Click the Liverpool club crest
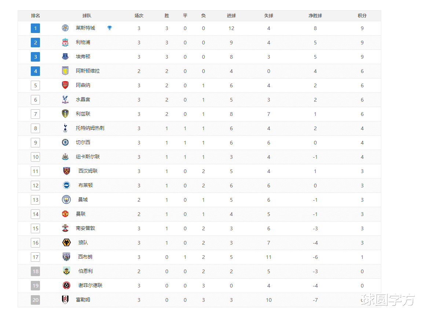 65,43
